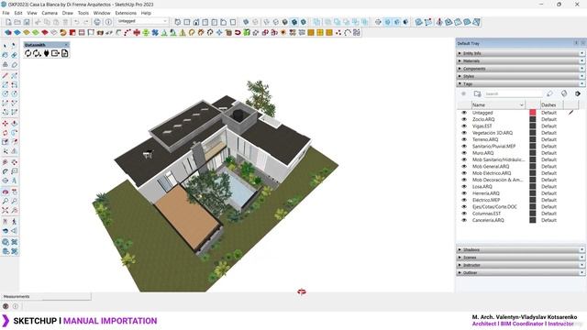Expand the Components tray panel

coord(520,69)
